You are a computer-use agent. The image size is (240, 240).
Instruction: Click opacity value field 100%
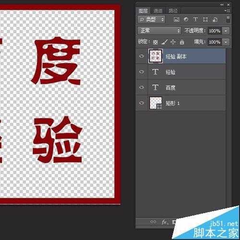pos(215,31)
